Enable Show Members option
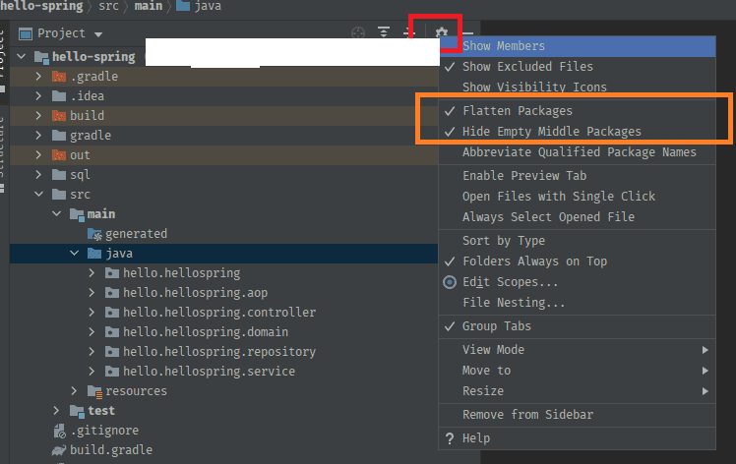The height and width of the screenshot is (464, 736). click(578, 46)
